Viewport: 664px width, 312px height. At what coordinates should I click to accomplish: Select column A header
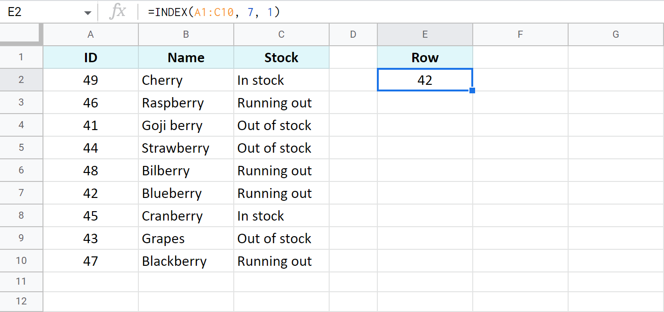pyautogui.click(x=90, y=34)
